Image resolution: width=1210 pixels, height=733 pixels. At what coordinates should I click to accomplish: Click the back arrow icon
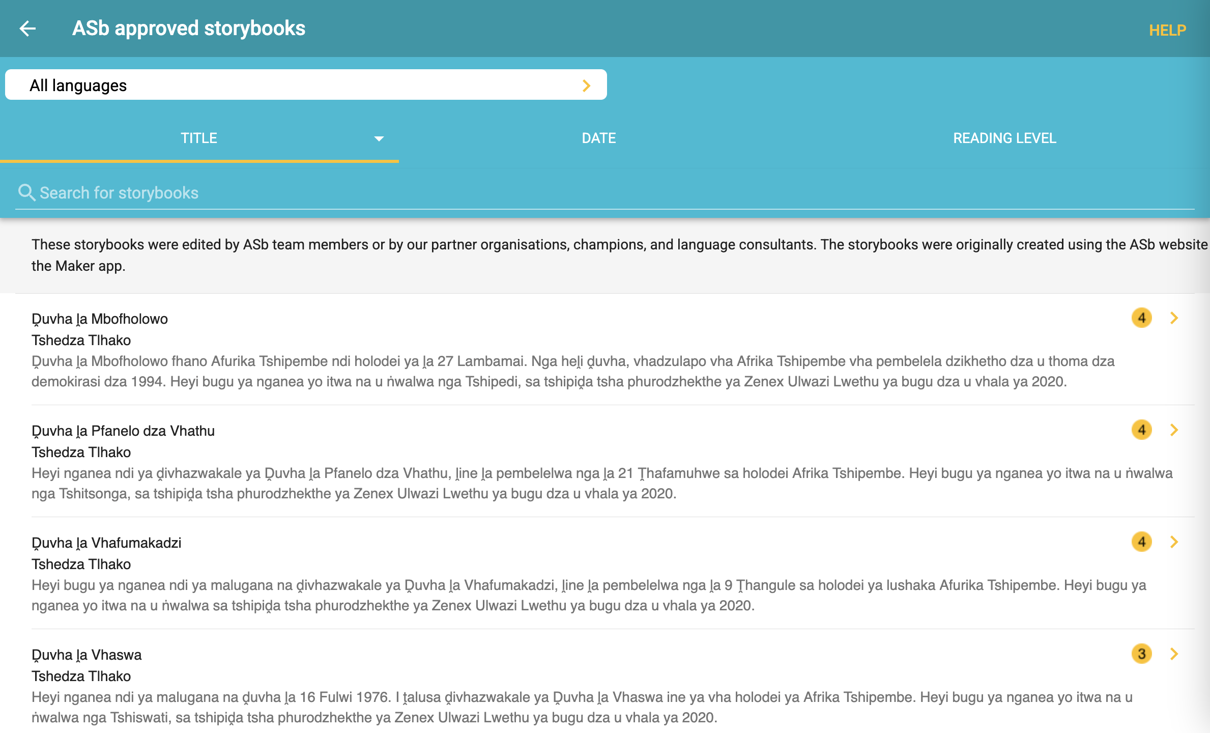[x=27, y=29]
